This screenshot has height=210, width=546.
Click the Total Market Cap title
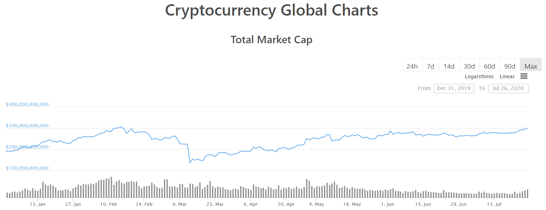click(x=271, y=40)
